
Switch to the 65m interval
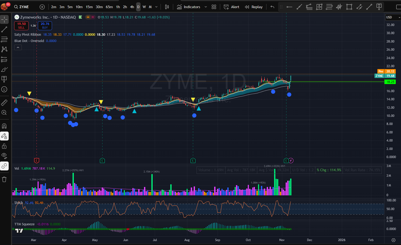[x=109, y=7]
